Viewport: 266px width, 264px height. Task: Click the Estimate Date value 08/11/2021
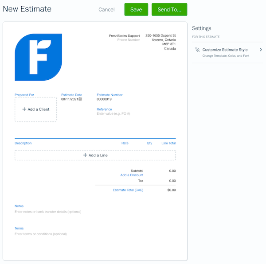(70, 99)
